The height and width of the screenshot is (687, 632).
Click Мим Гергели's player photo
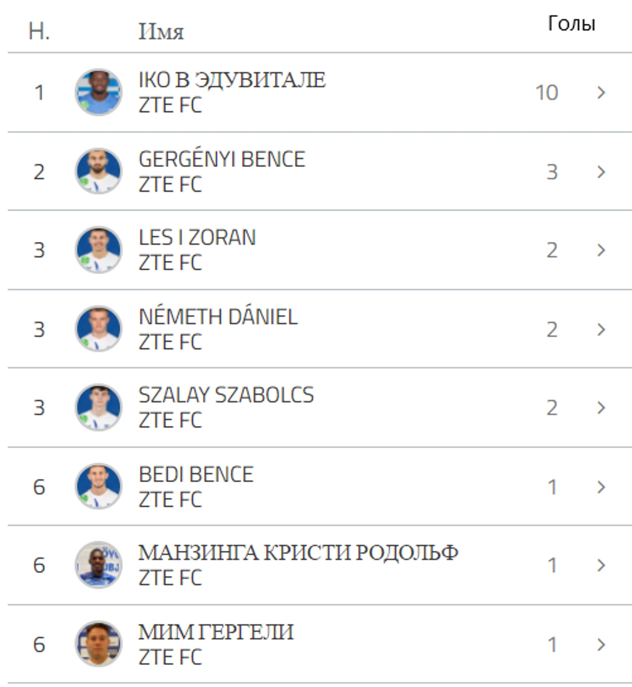point(98,644)
